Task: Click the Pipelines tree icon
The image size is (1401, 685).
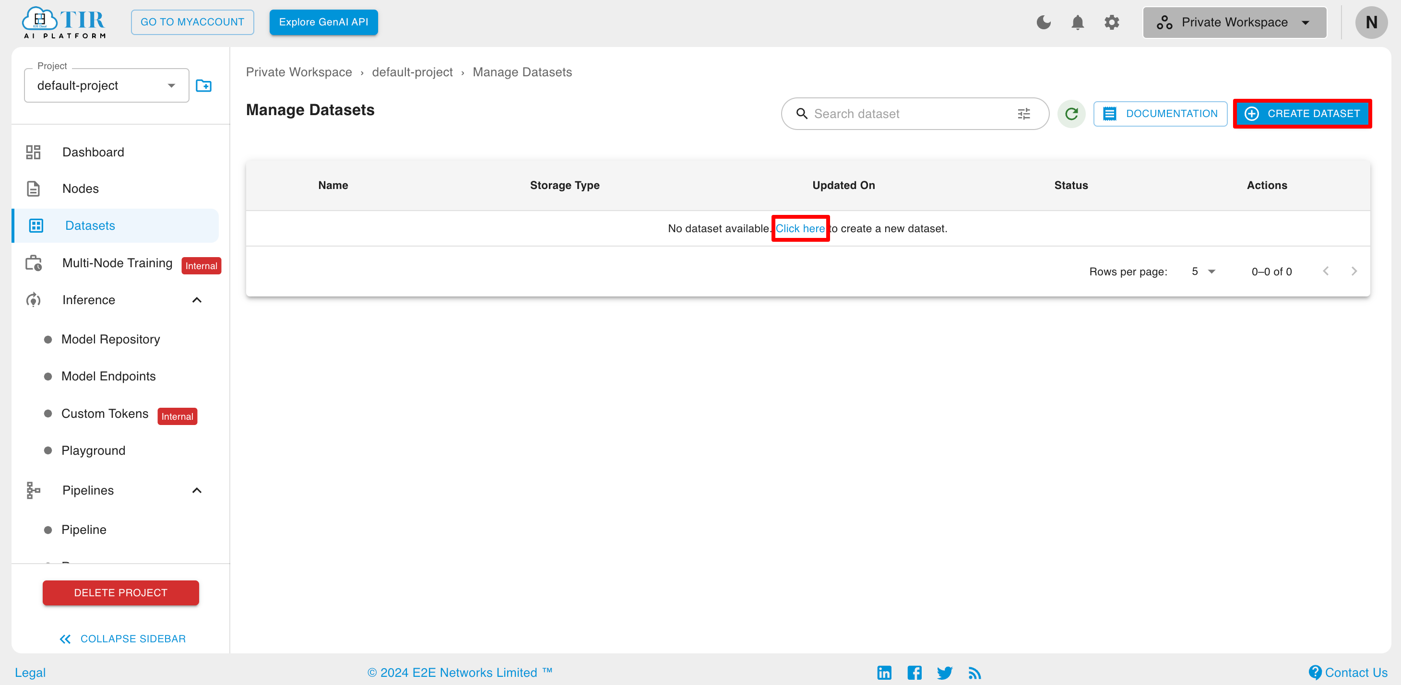Action: tap(33, 490)
